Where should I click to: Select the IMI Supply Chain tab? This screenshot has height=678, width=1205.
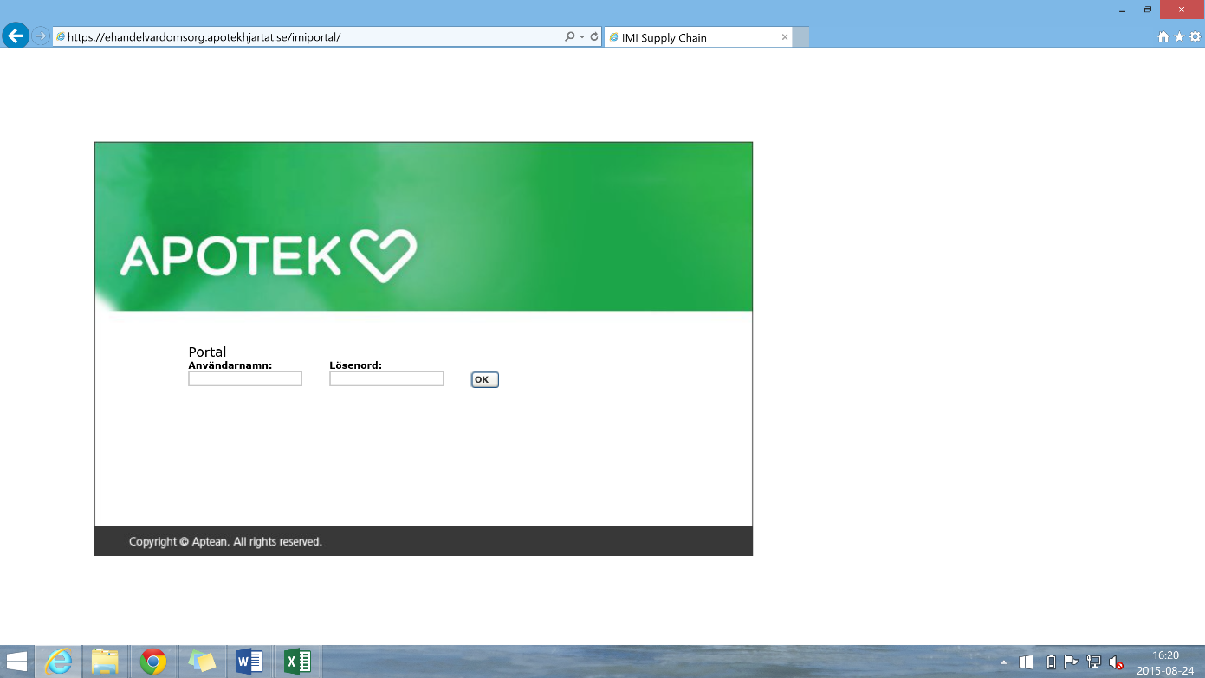(x=698, y=37)
